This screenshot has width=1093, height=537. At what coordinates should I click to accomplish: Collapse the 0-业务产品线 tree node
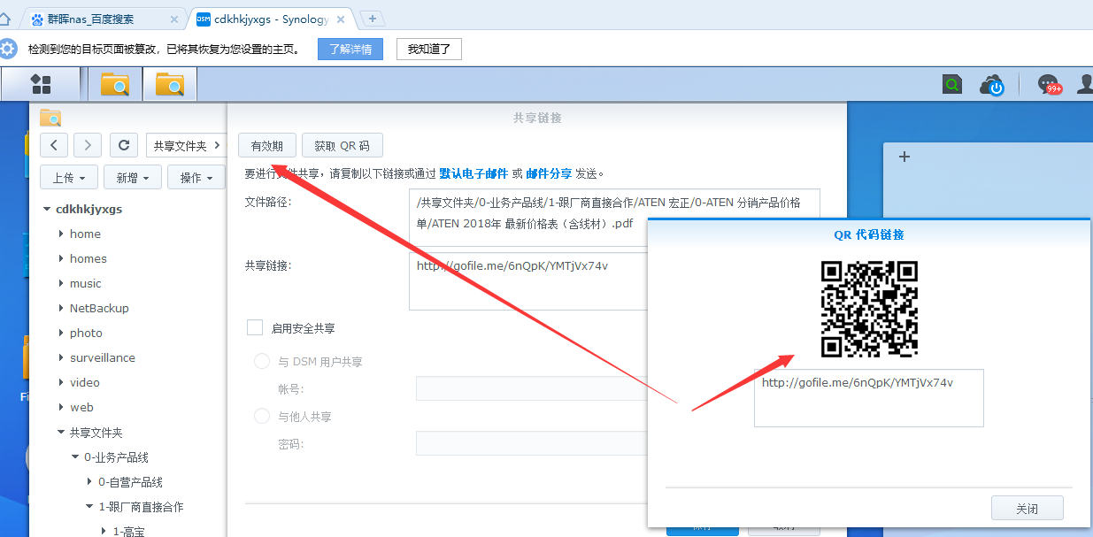click(75, 457)
